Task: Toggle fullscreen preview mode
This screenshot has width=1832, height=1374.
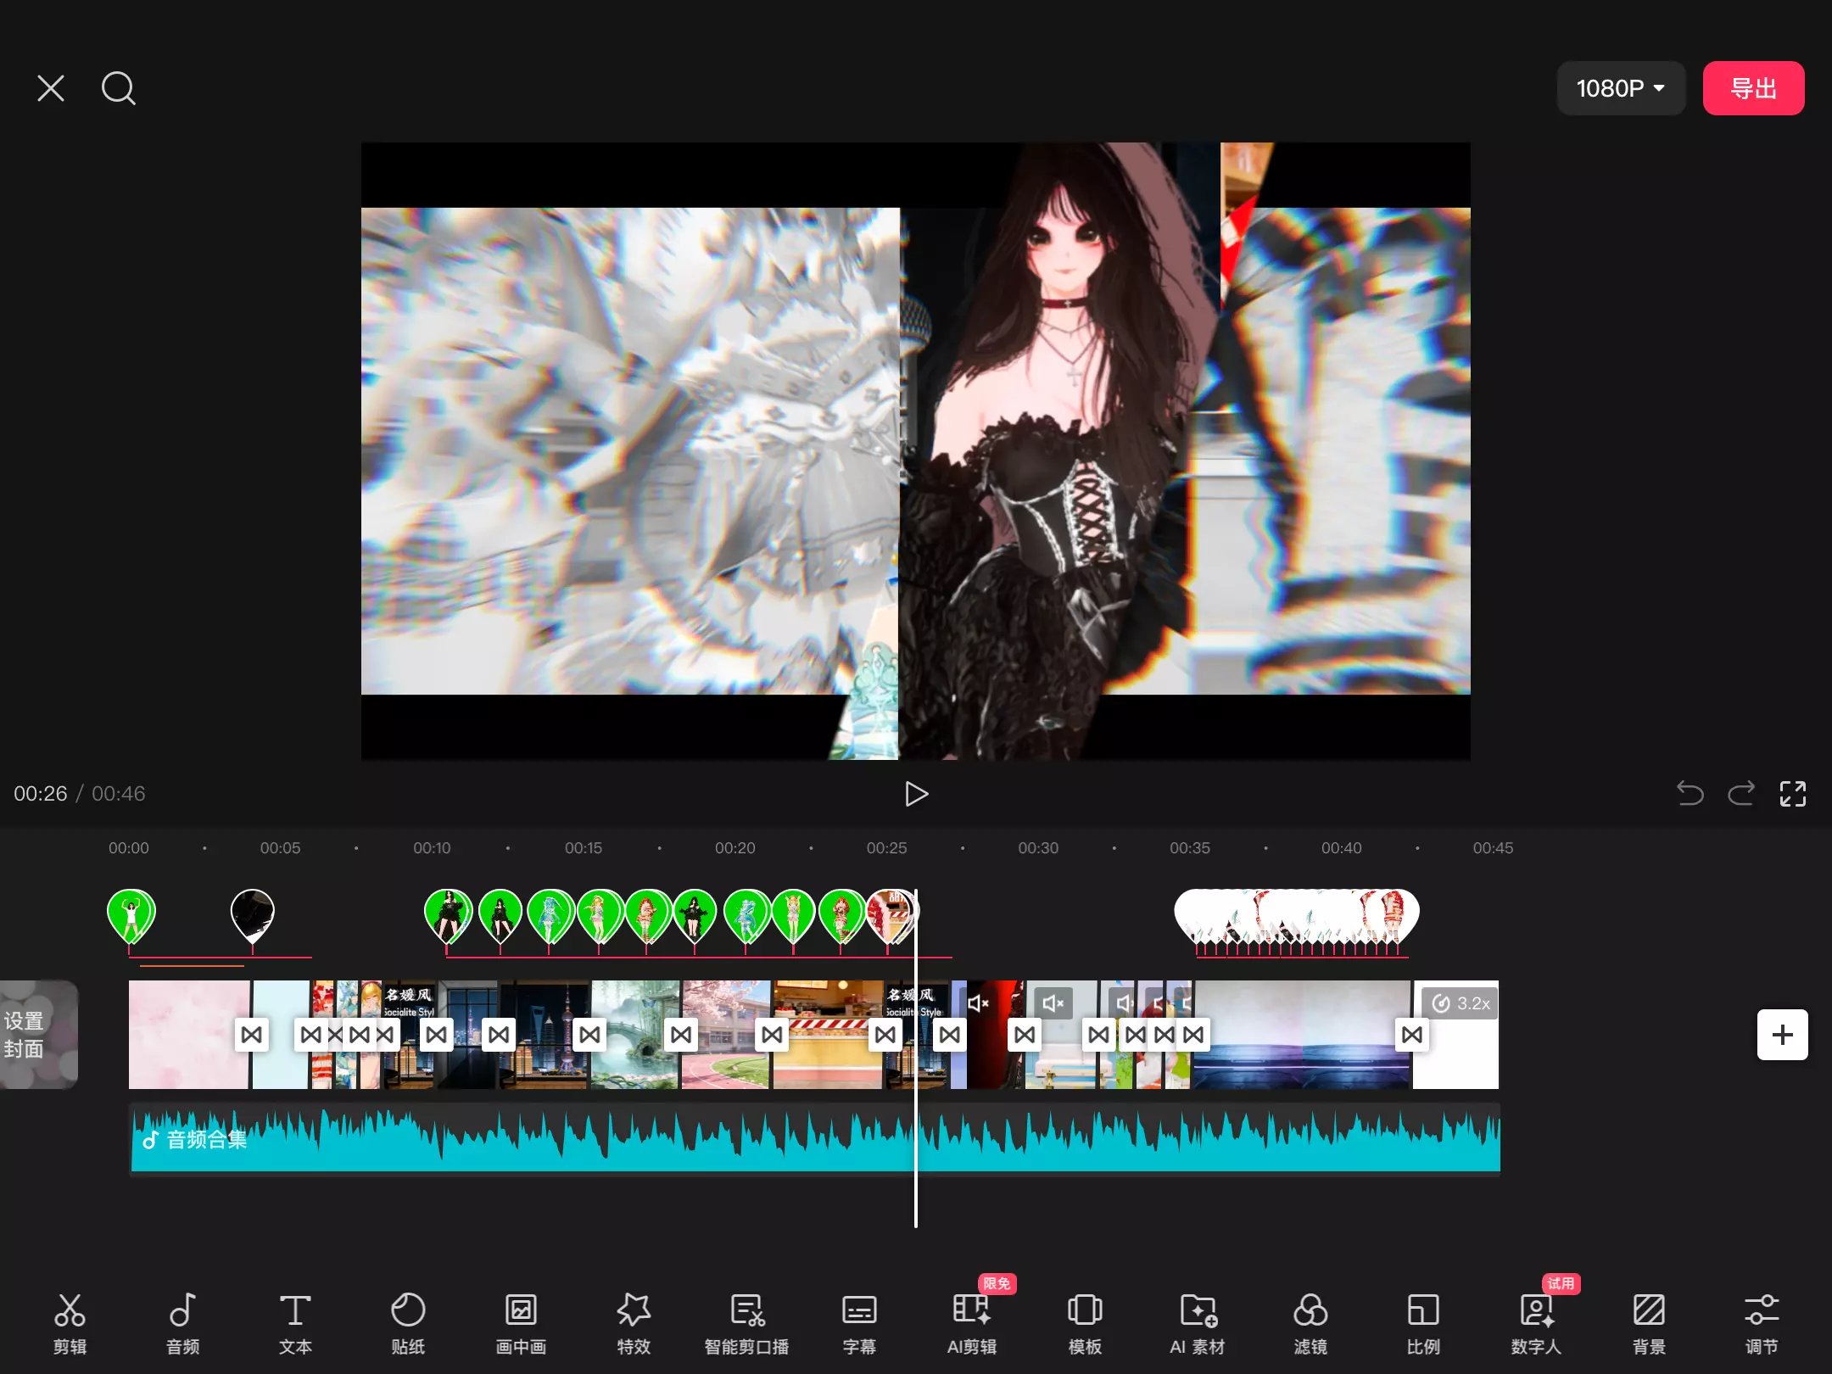Action: click(x=1792, y=794)
